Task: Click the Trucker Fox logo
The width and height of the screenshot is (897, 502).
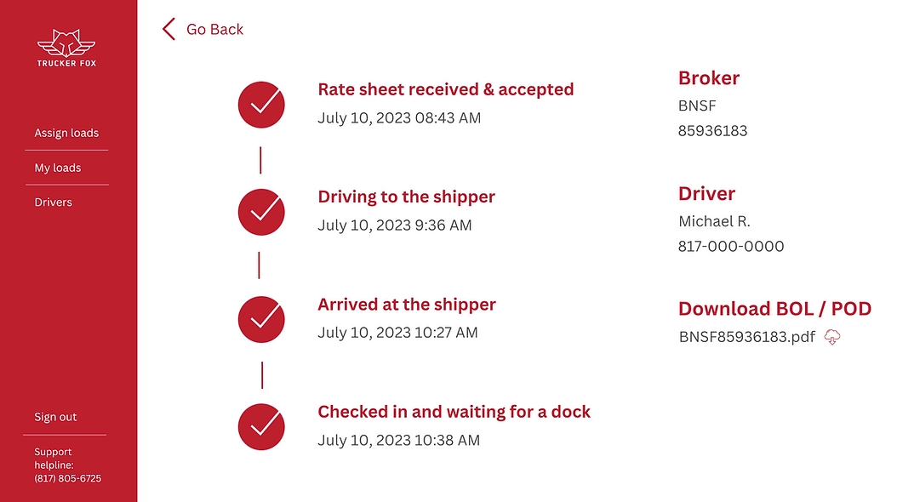Action: pos(66,48)
